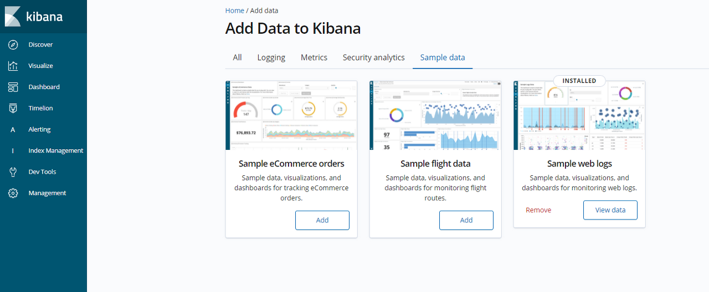
Task: Switch to Security analytics tab
Action: pos(374,58)
